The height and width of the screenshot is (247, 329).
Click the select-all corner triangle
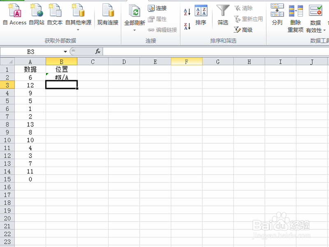[7, 61]
